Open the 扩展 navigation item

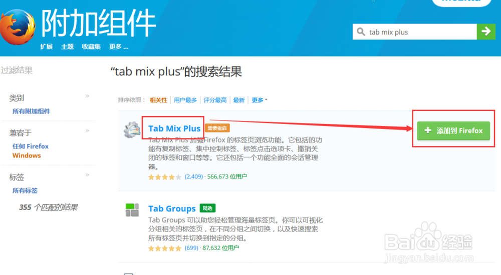pos(46,46)
